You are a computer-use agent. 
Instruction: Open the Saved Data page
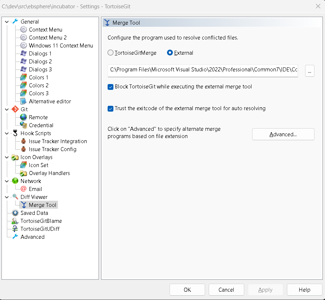click(x=34, y=213)
